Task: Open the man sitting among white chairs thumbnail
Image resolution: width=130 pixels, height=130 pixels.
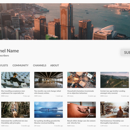Action: point(15,80)
